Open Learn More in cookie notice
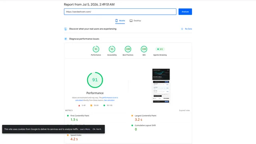The height and width of the screenshot is (144, 256). [85, 129]
